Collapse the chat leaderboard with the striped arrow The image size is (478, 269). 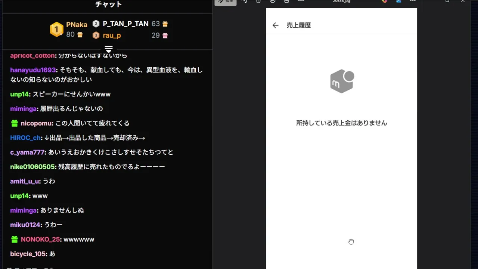[x=109, y=49]
